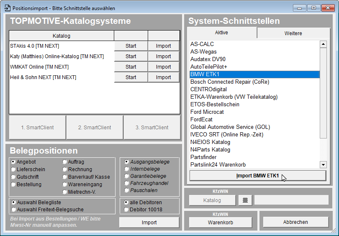Import from Heil & Sohn NEXT
Image resolution: width=339 pixels, height=236 pixels.
pos(164,77)
